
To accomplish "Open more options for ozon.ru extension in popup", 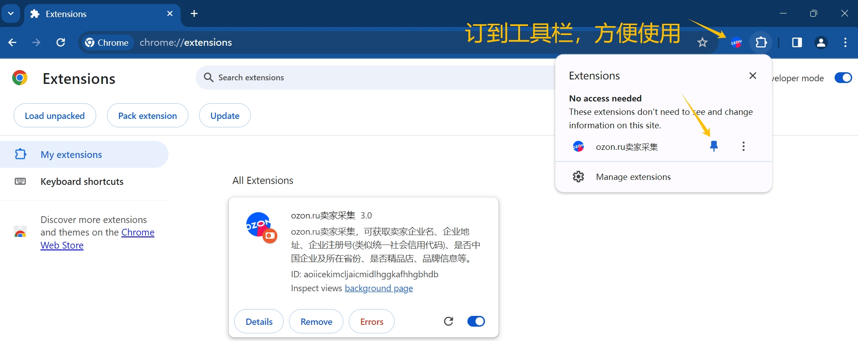I will [x=743, y=146].
